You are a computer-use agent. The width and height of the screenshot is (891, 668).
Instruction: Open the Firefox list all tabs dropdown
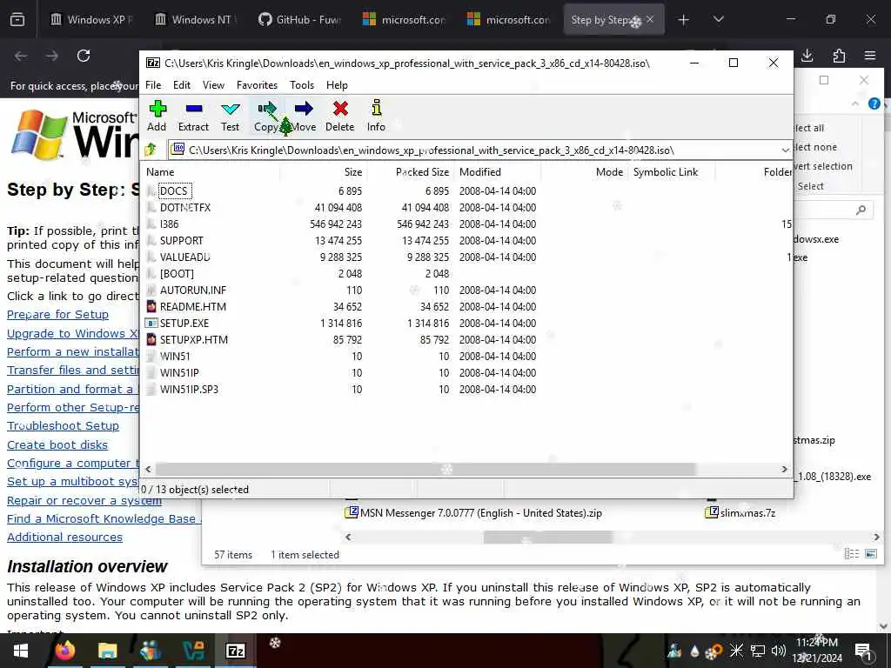(718, 20)
